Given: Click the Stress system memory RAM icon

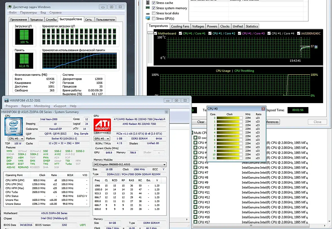Looking at the screenshot, I should pyautogui.click(x=148, y=8).
